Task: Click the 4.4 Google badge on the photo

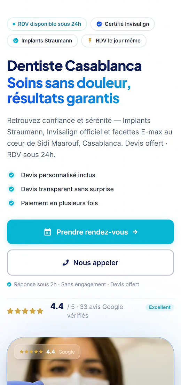Action: coord(47,352)
